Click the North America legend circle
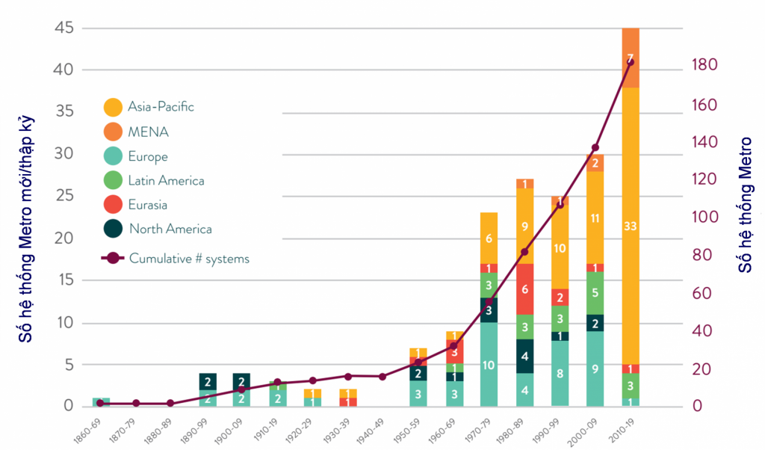This screenshot has height=450, width=765. pyautogui.click(x=114, y=229)
